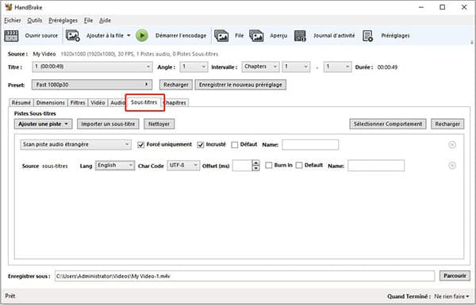
Task: Click the Préréglages toolbar icon
Action: coord(367,36)
